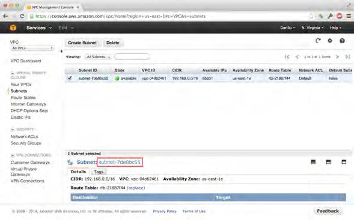Go to first page of subnet results
This screenshot has width=354, height=220.
pyautogui.click(x=287, y=57)
